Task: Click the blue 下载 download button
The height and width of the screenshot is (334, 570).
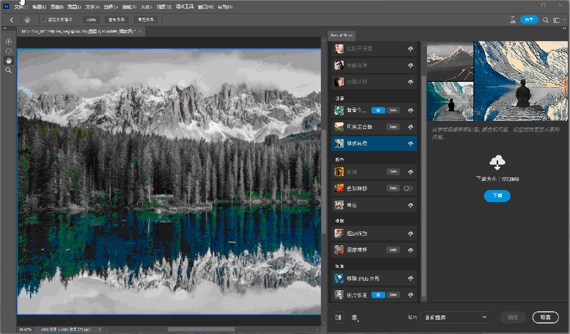Action: click(497, 196)
